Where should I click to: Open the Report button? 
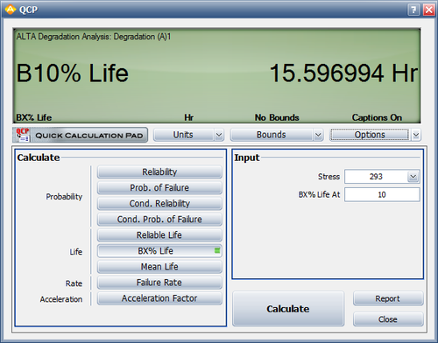pos(388,298)
